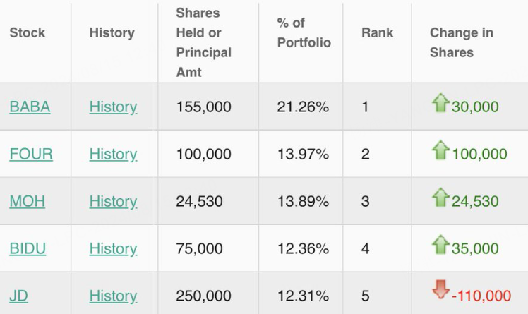This screenshot has height=314, width=528.
Task: Click the red down arrow beside -110,000
Action: (440, 290)
